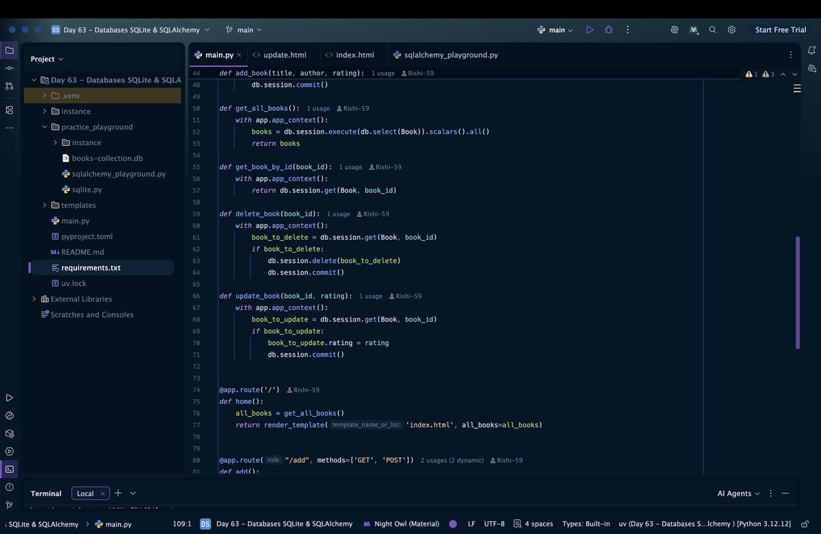Switch to the update.html editor tab

tap(279, 55)
